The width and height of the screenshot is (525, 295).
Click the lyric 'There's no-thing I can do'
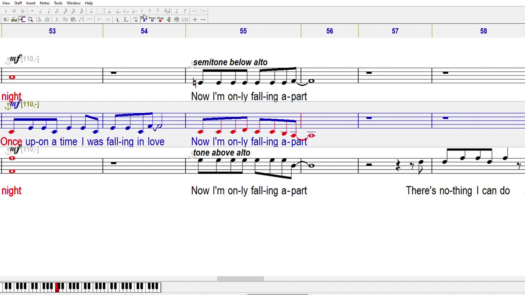coord(458,191)
